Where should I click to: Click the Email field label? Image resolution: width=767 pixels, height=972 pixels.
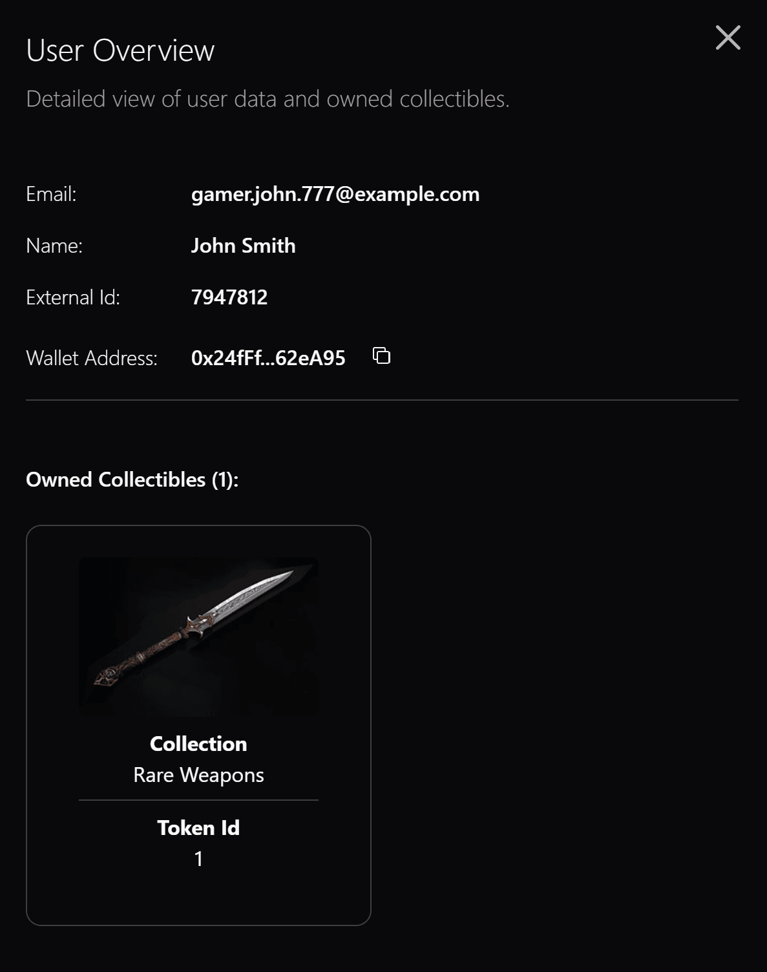(x=51, y=194)
